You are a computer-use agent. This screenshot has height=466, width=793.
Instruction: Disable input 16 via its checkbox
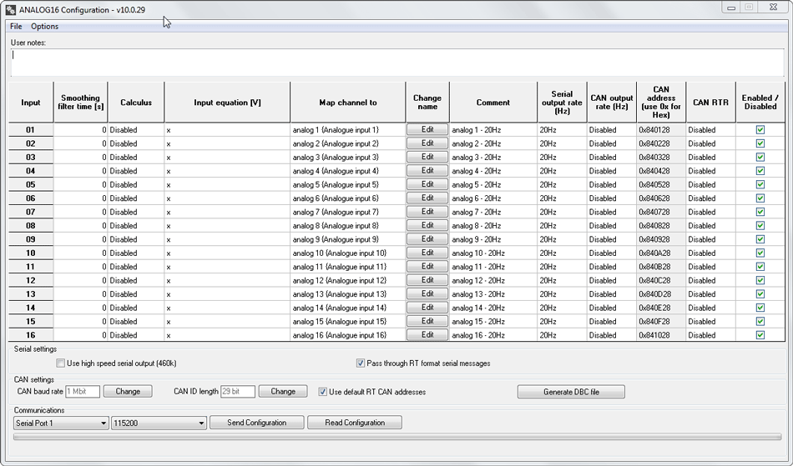760,335
